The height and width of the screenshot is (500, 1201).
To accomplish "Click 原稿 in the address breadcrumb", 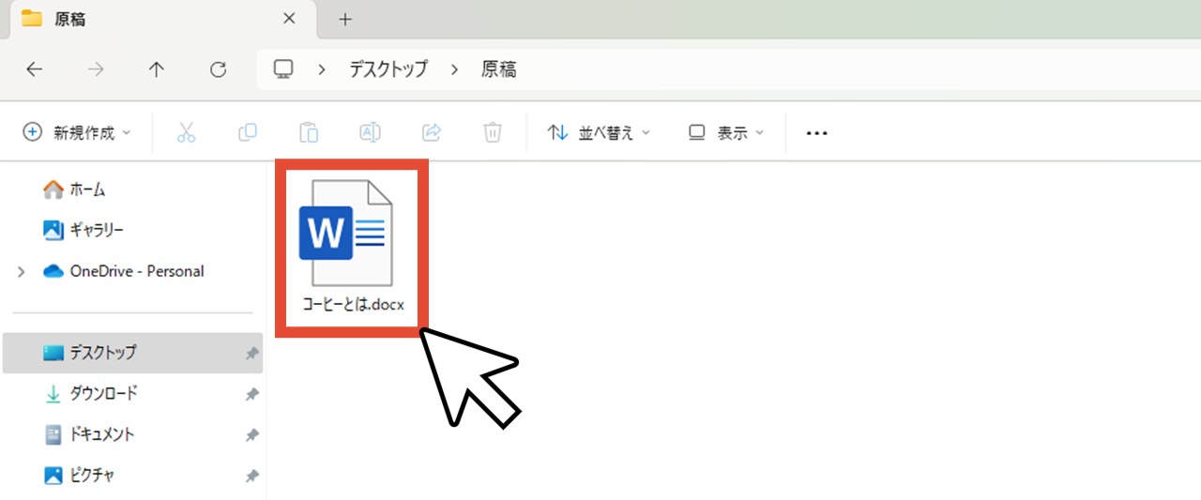I will point(499,69).
